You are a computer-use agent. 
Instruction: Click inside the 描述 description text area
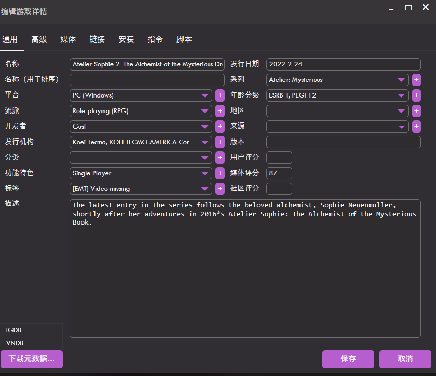[245, 268]
